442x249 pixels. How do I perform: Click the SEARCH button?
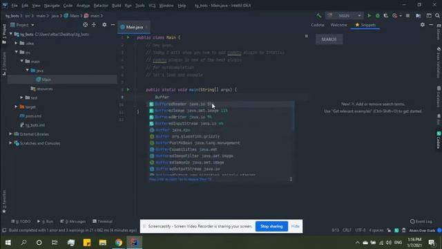click(x=329, y=39)
